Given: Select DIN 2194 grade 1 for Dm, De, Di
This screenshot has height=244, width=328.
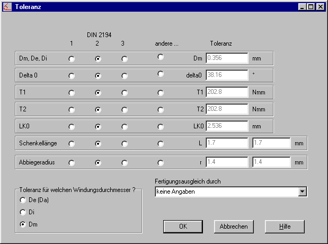Looking at the screenshot, I should point(72,59).
